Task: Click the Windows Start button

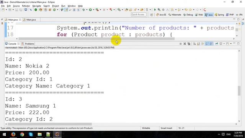Action: 4,135
